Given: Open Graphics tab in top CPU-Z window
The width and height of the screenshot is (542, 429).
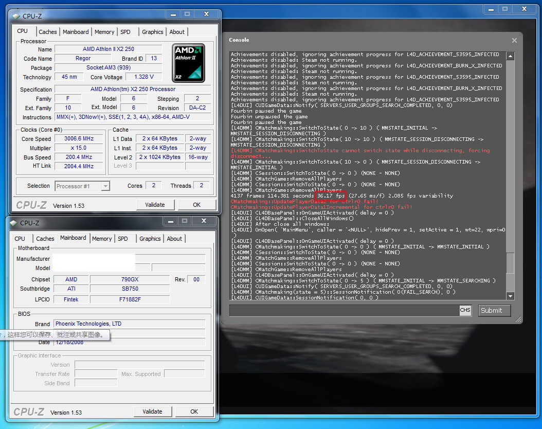Looking at the screenshot, I should (x=152, y=32).
